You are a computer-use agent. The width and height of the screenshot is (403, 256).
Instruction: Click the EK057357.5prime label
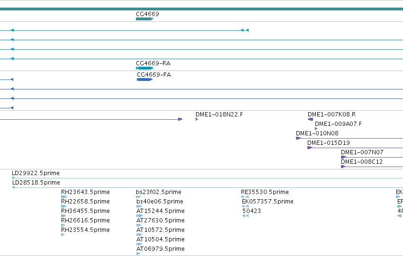coord(268,202)
